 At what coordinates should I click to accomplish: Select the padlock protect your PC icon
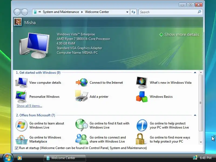[x=140, y=139]
